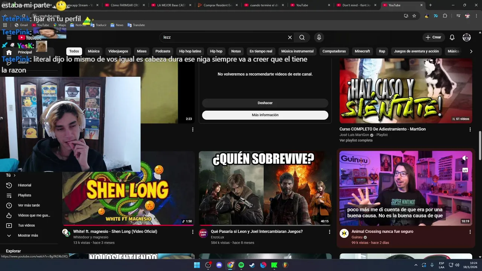Show more filter chips with right arrow

tap(471, 51)
